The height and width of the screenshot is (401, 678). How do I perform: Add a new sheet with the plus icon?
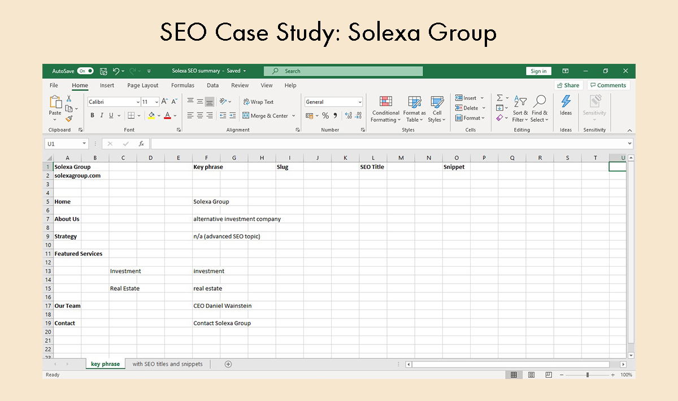click(228, 364)
